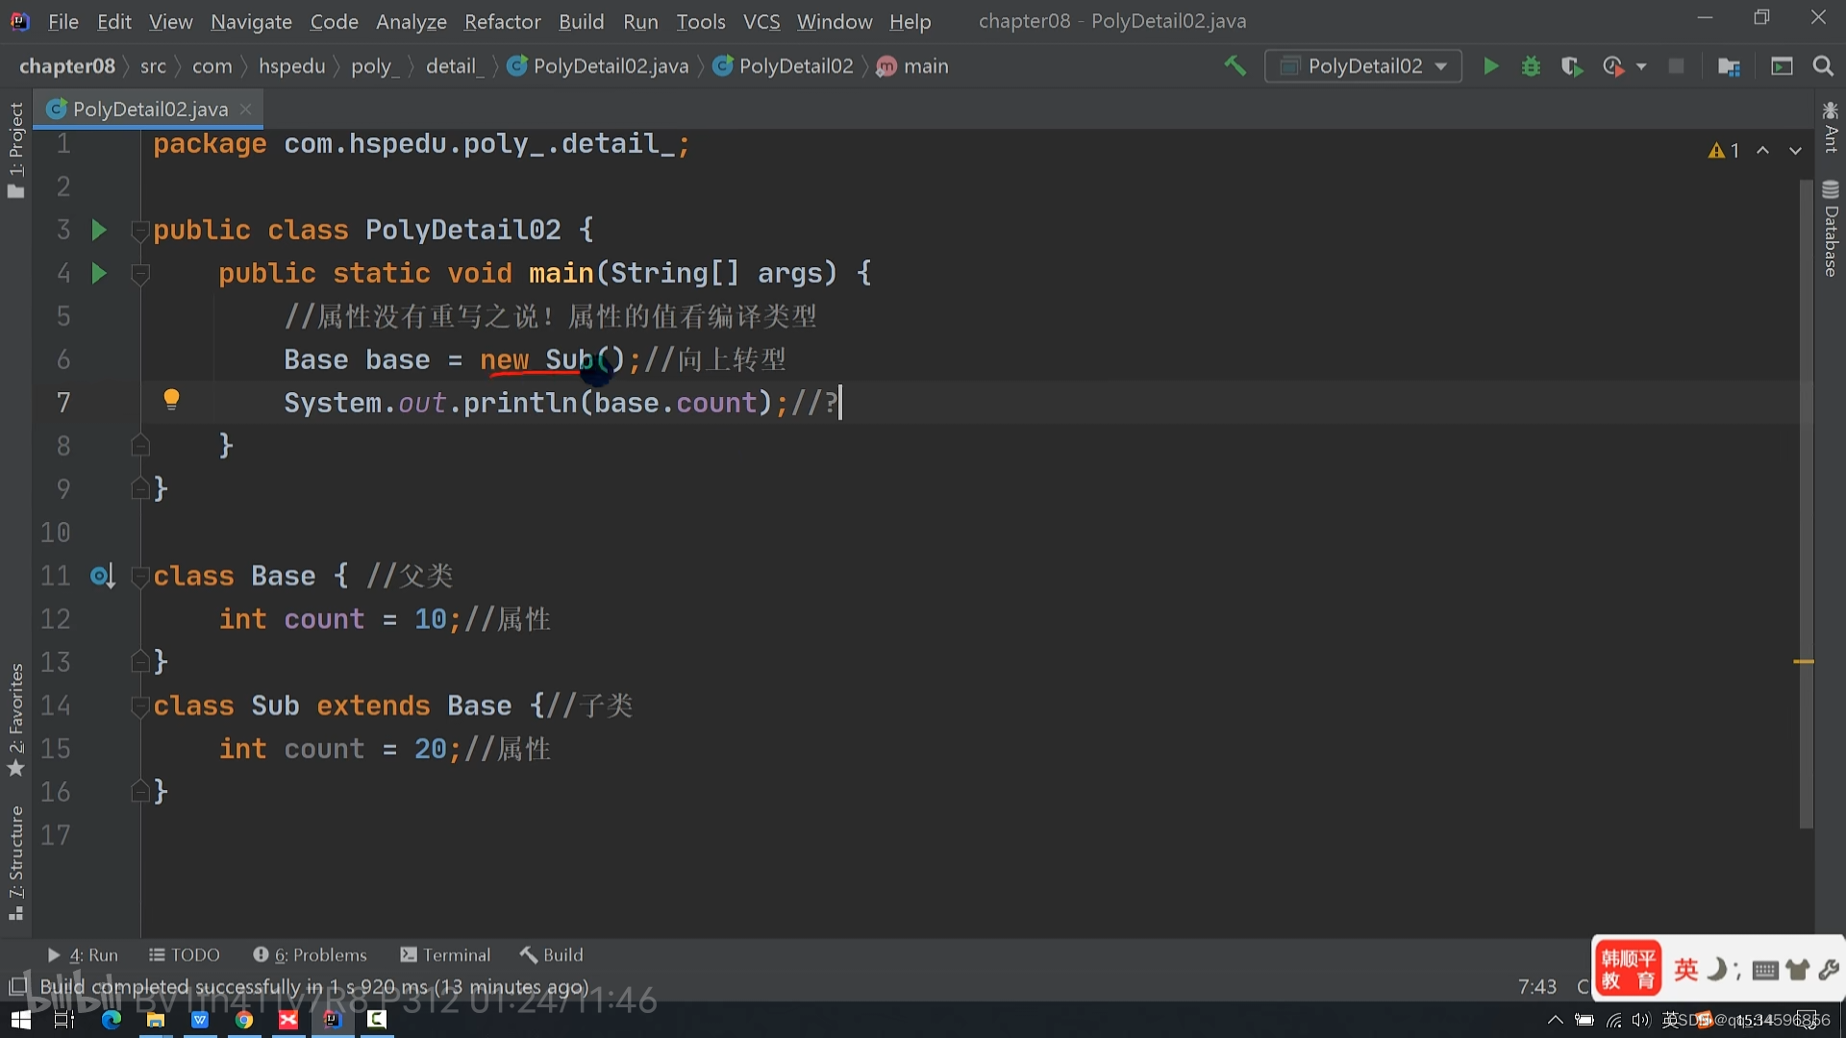Open the Terminal tool window
This screenshot has width=1846, height=1038.
point(445,954)
